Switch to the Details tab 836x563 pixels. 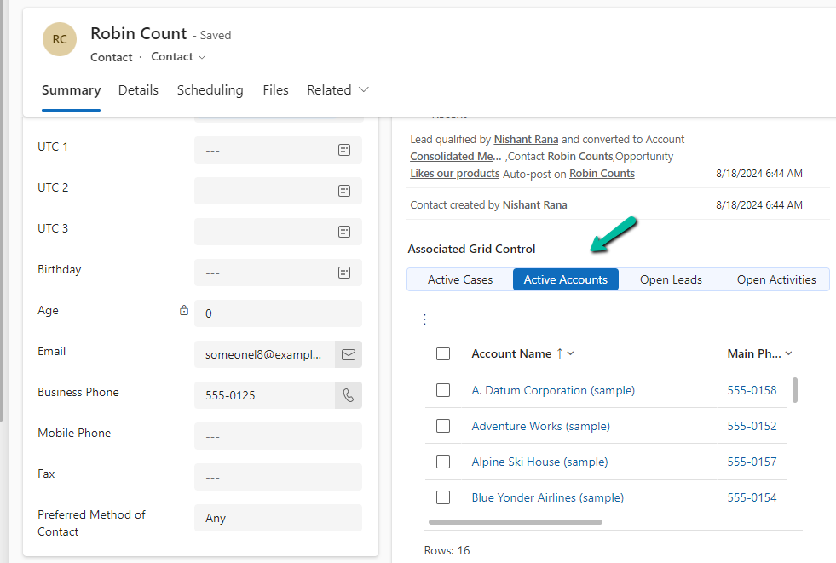click(138, 89)
